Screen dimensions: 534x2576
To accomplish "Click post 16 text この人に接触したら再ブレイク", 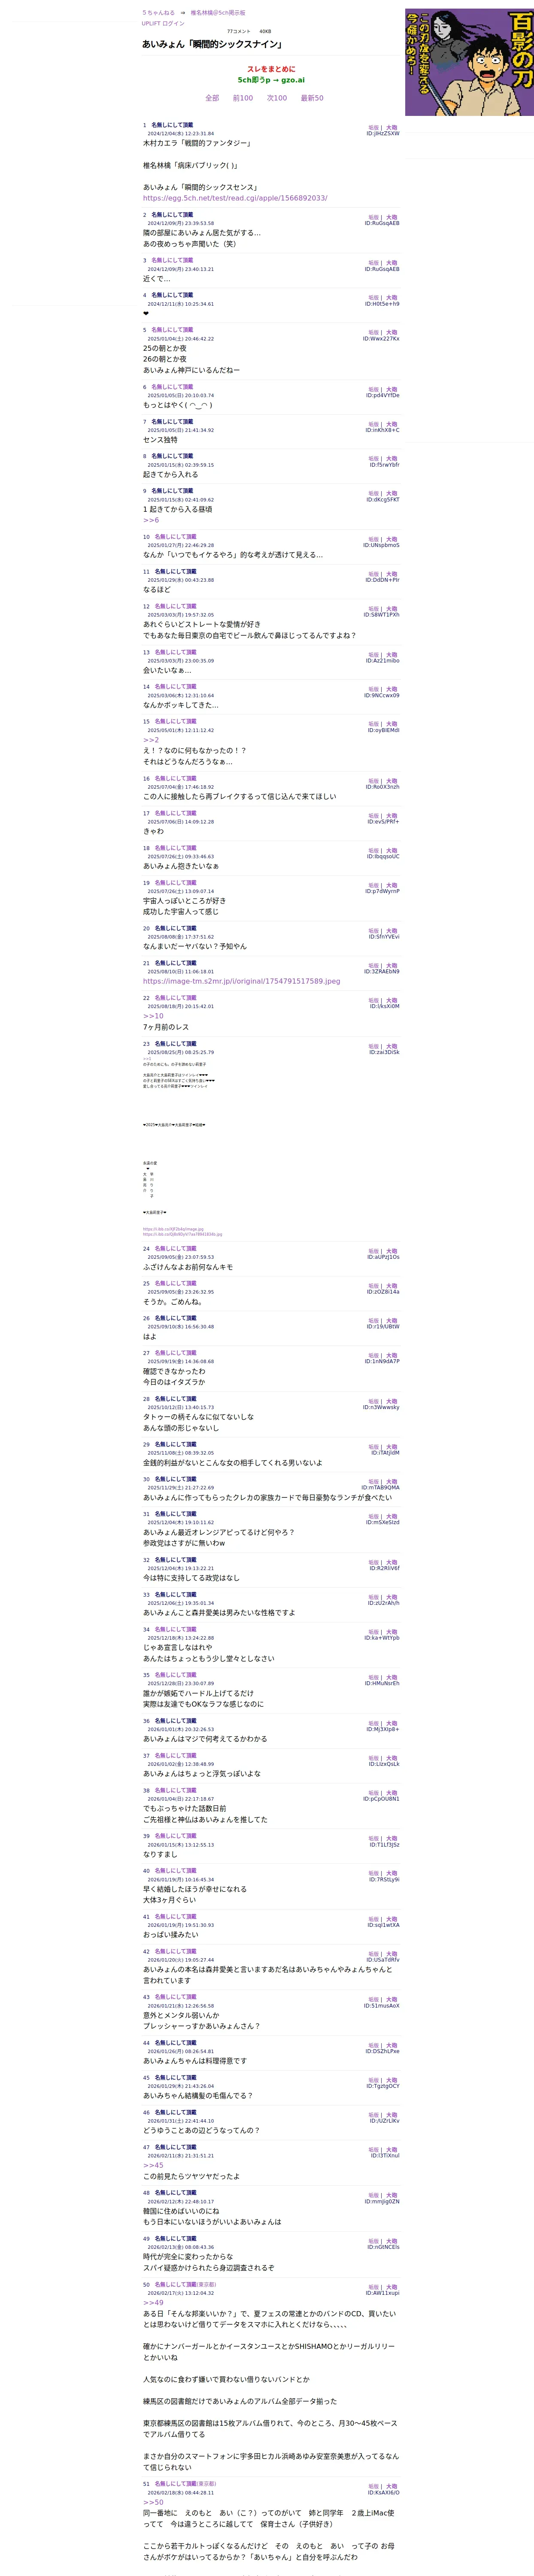I will [x=239, y=797].
